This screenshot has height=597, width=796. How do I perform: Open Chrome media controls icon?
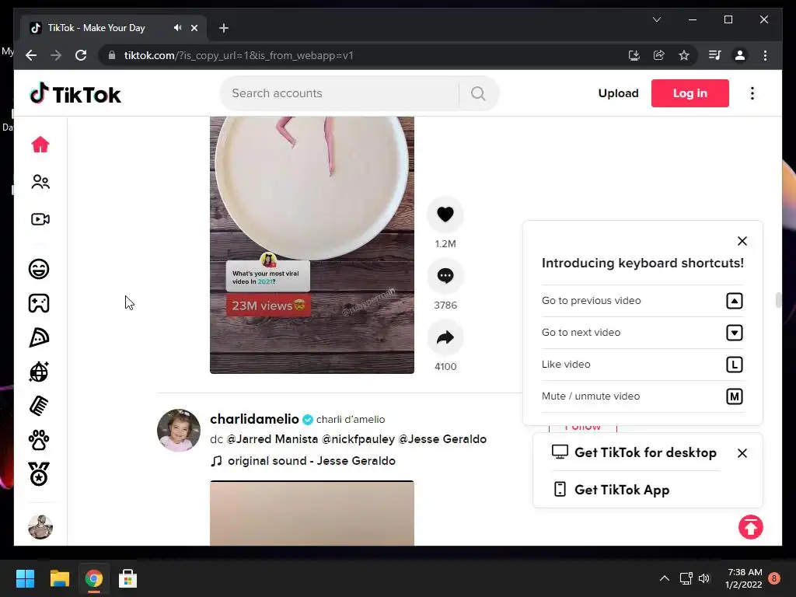[x=715, y=55]
